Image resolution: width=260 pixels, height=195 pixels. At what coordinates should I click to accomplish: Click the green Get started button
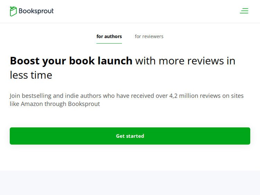[x=130, y=136]
